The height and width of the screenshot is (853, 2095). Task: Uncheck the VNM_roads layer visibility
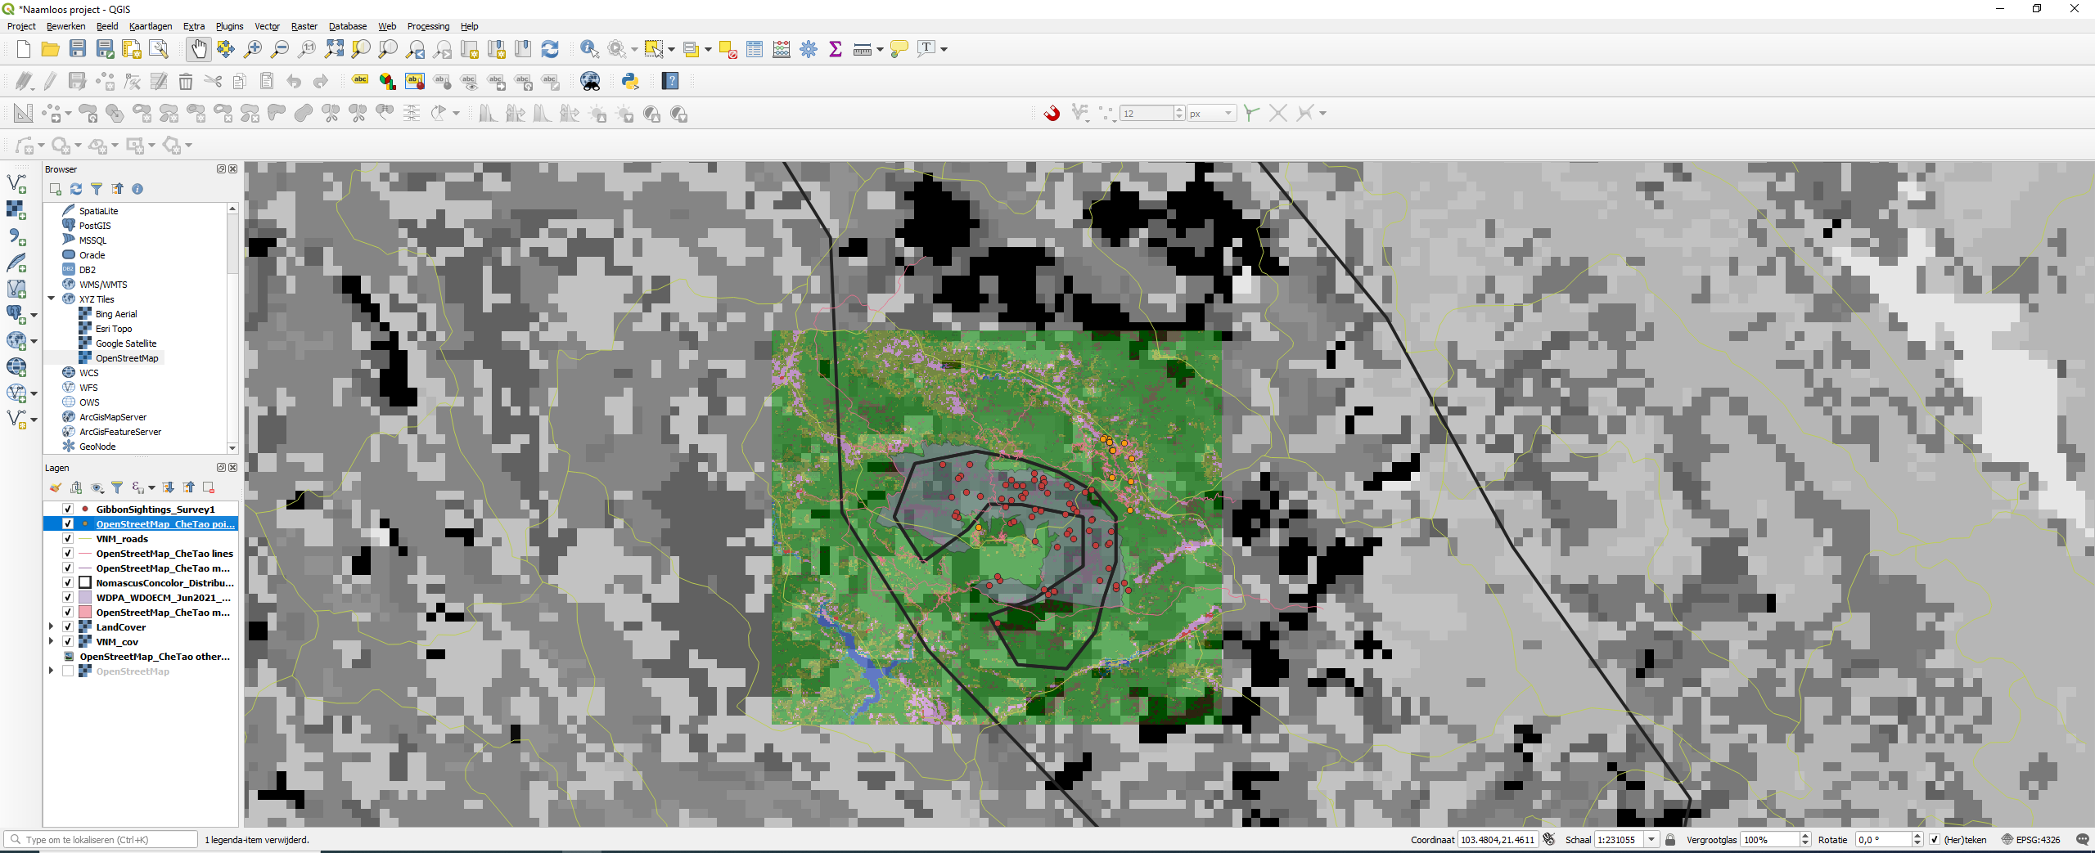(x=68, y=538)
